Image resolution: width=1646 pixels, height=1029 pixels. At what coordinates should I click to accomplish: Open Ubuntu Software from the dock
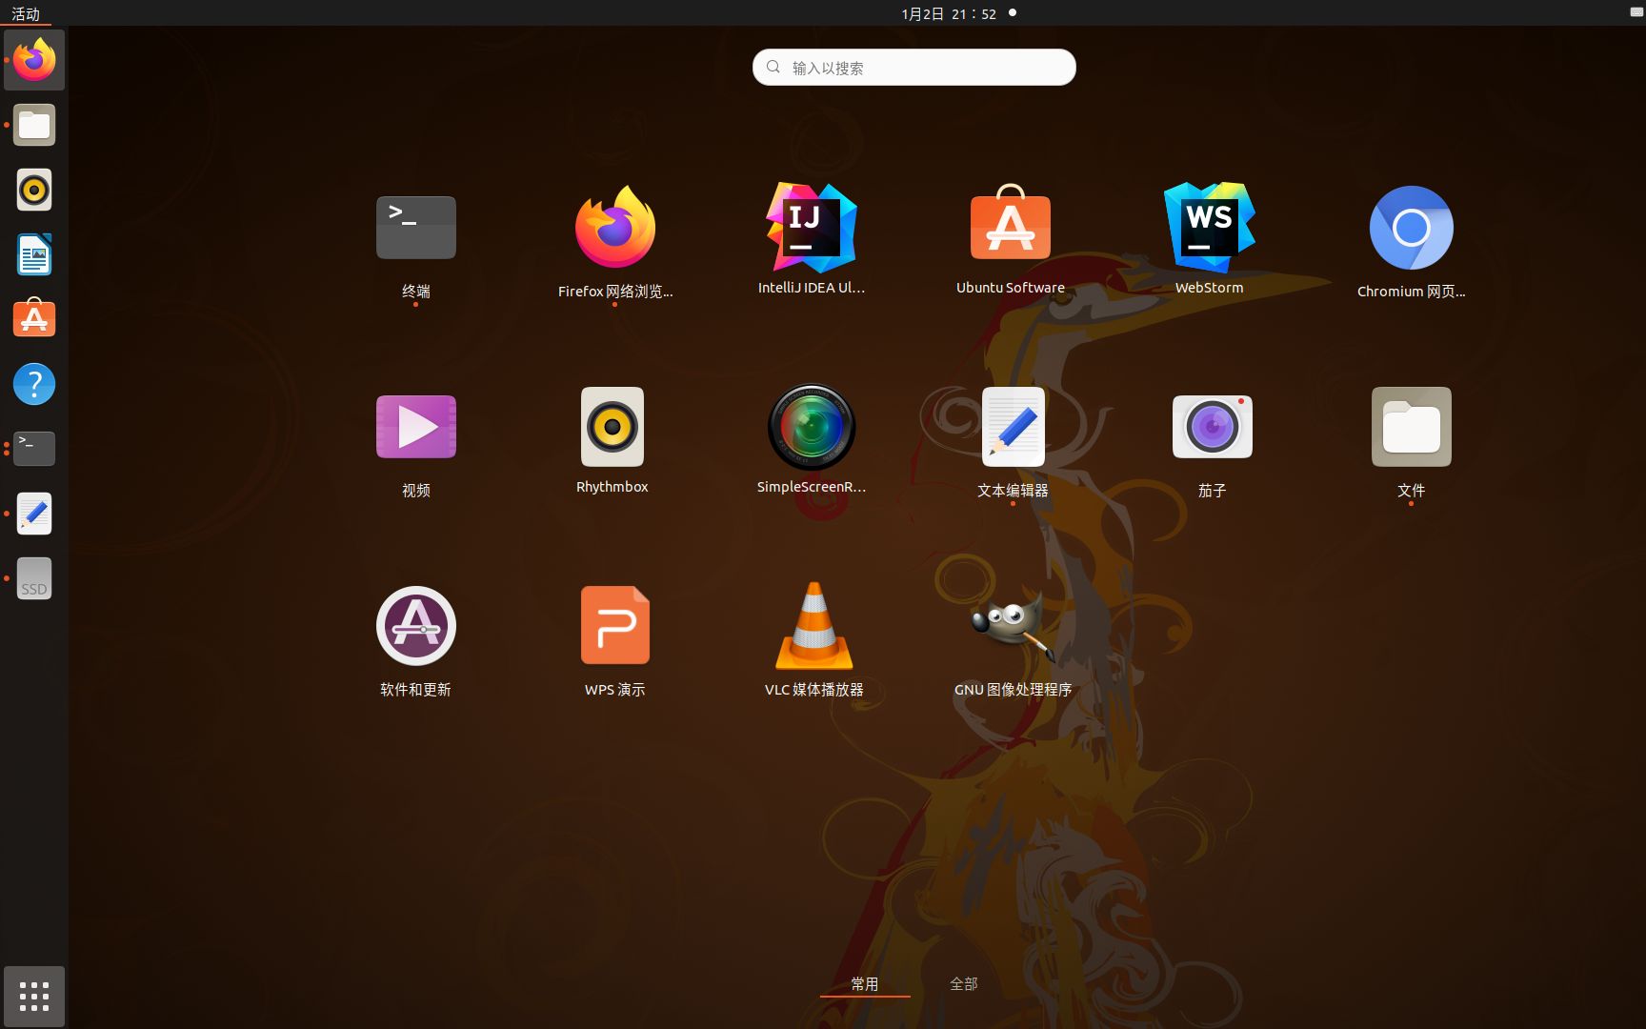coord(34,318)
